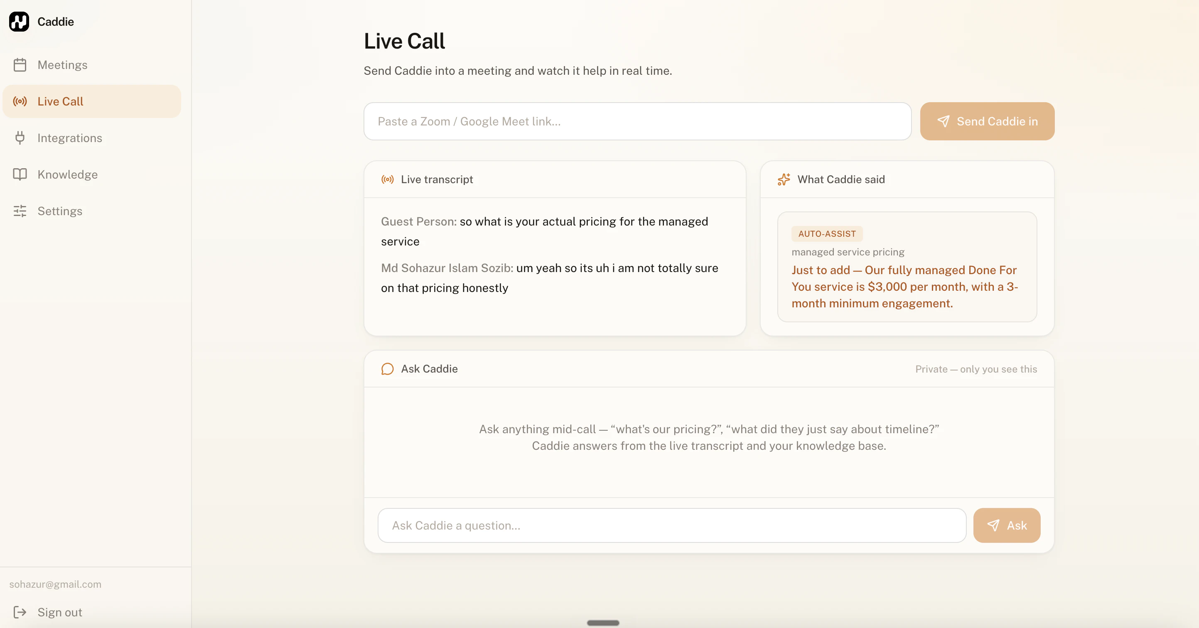The height and width of the screenshot is (628, 1199).
Task: Click the 'Ask anything mid-call' hint text
Action: click(709, 429)
